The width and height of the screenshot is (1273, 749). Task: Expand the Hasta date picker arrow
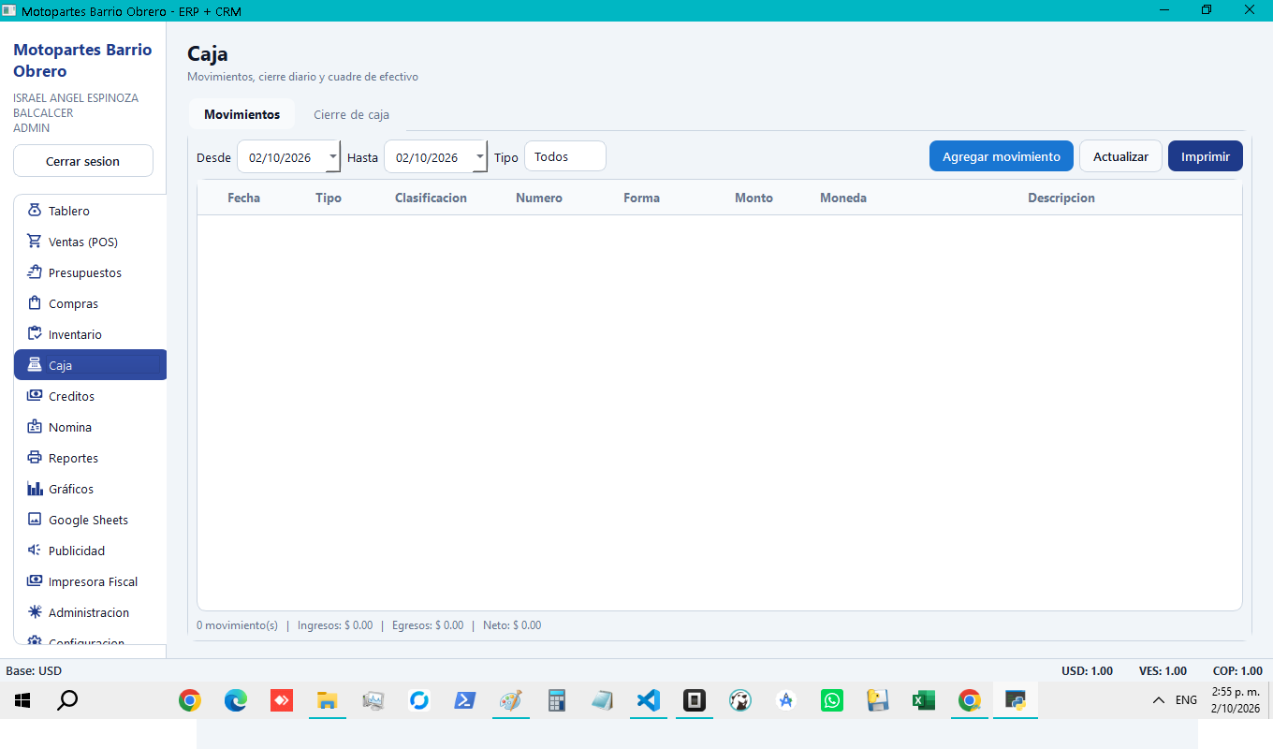[x=480, y=156]
